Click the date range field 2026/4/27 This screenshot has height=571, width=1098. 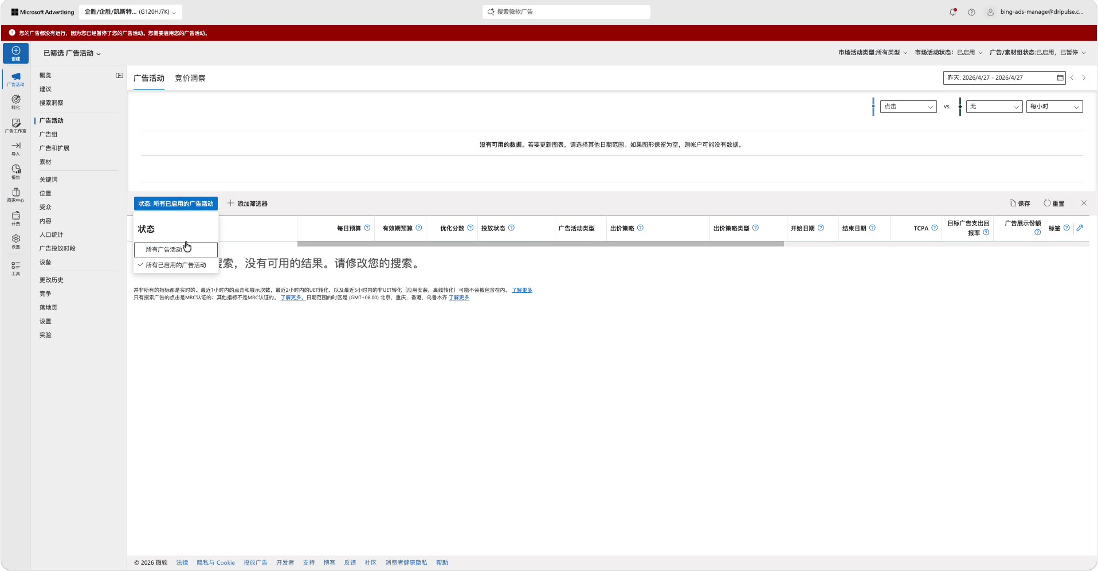[1004, 77]
